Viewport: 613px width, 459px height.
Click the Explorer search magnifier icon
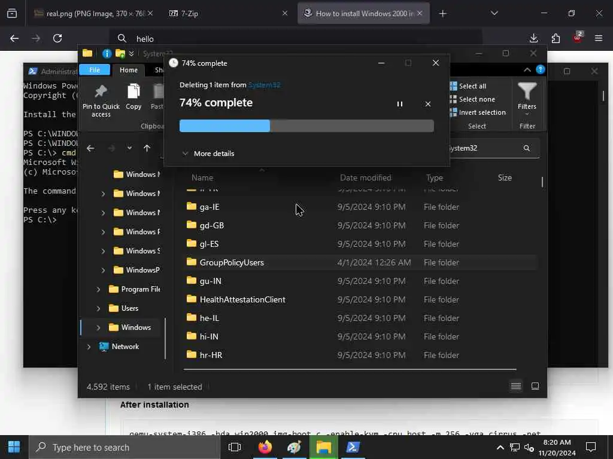pos(527,148)
